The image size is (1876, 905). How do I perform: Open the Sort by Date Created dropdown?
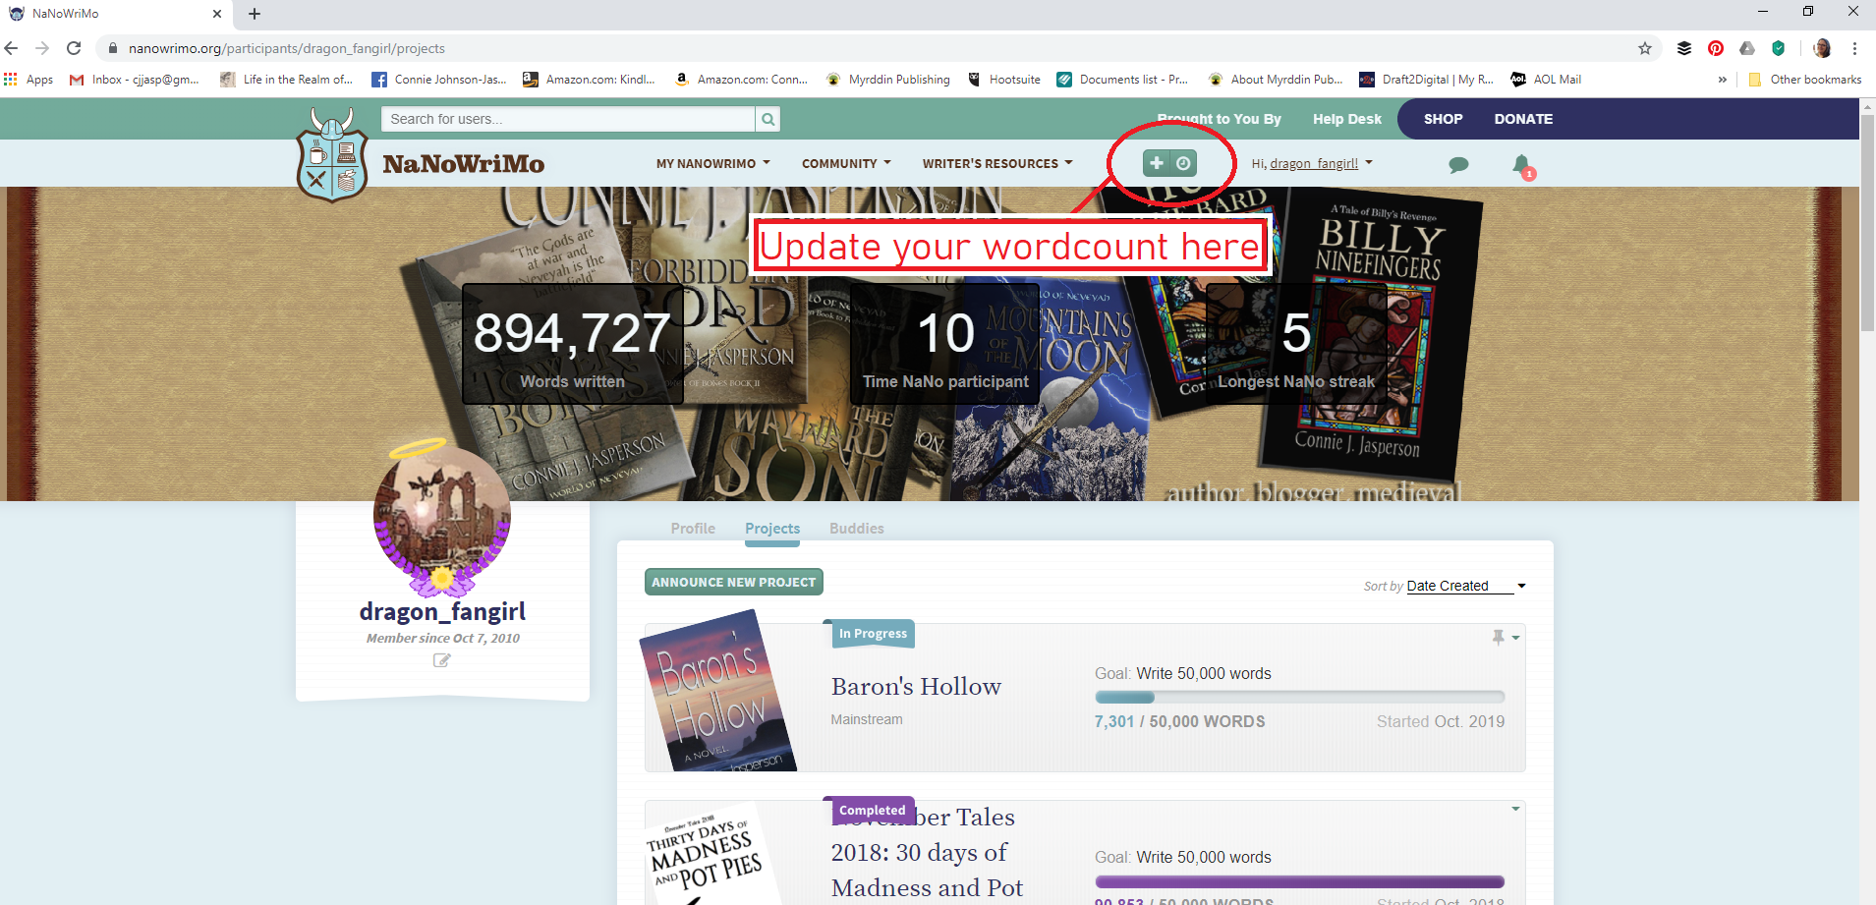[1464, 586]
